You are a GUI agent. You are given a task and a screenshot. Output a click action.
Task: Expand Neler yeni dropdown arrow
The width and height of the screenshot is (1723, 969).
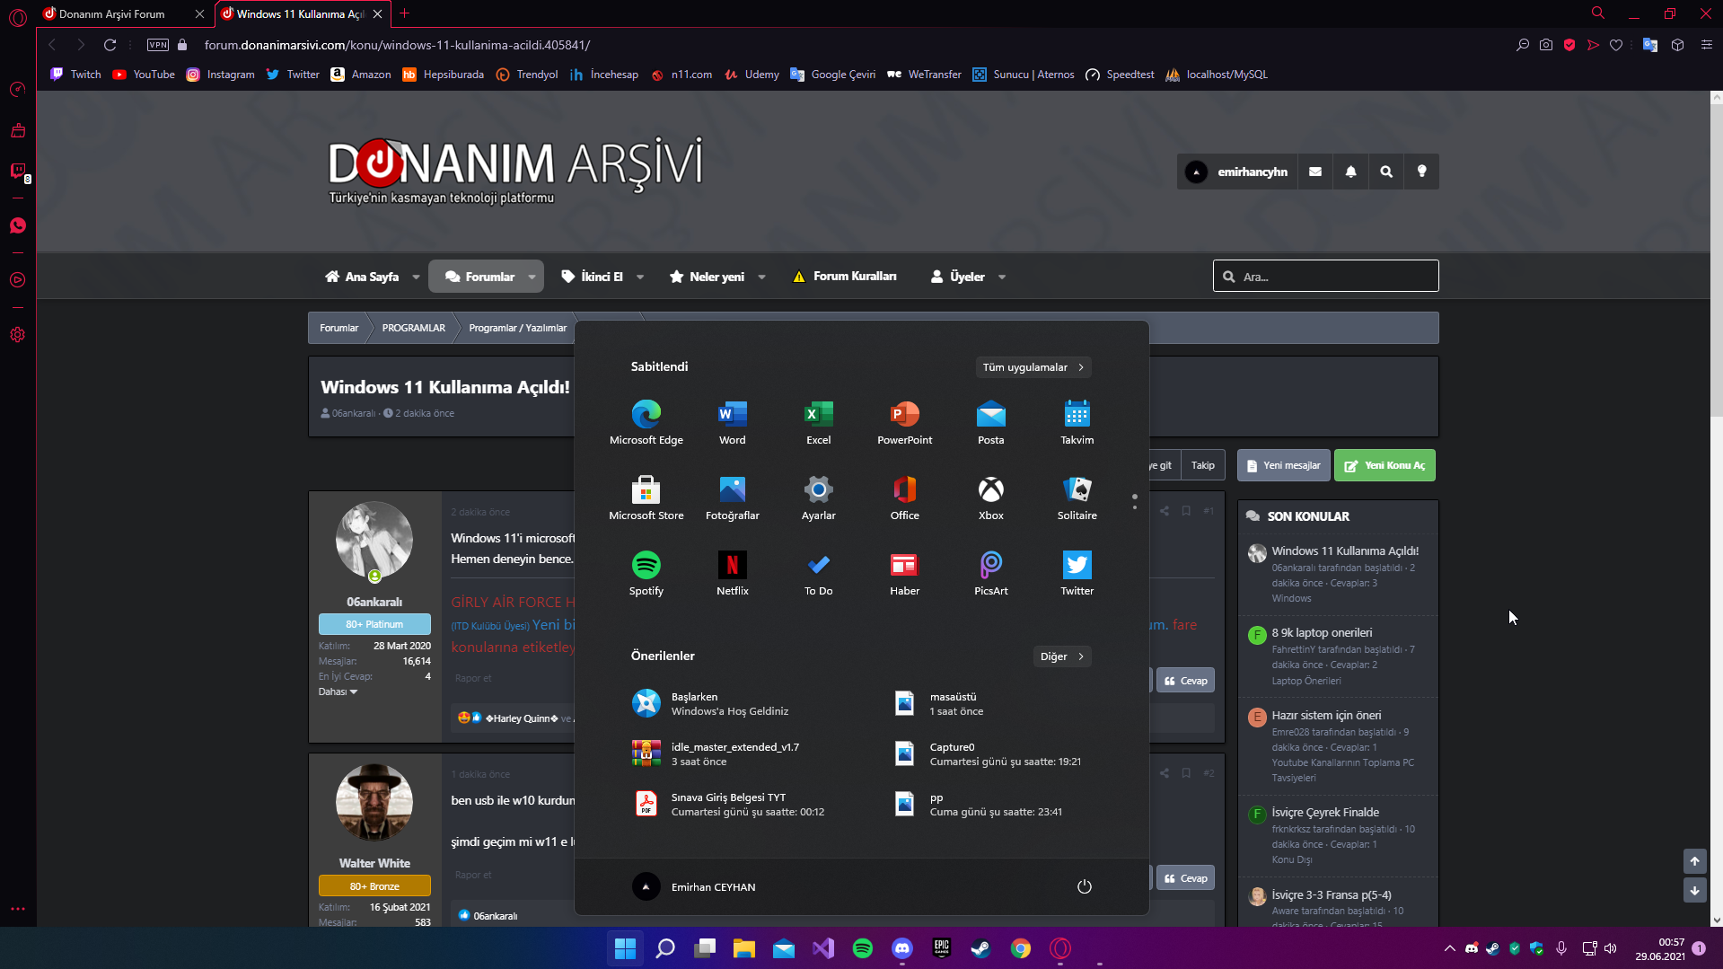click(761, 277)
